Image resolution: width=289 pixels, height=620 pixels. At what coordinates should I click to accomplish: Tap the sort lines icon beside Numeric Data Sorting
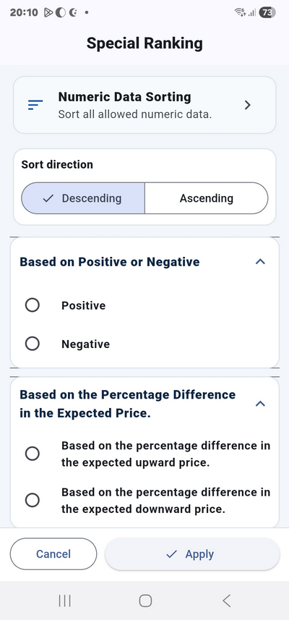35,105
